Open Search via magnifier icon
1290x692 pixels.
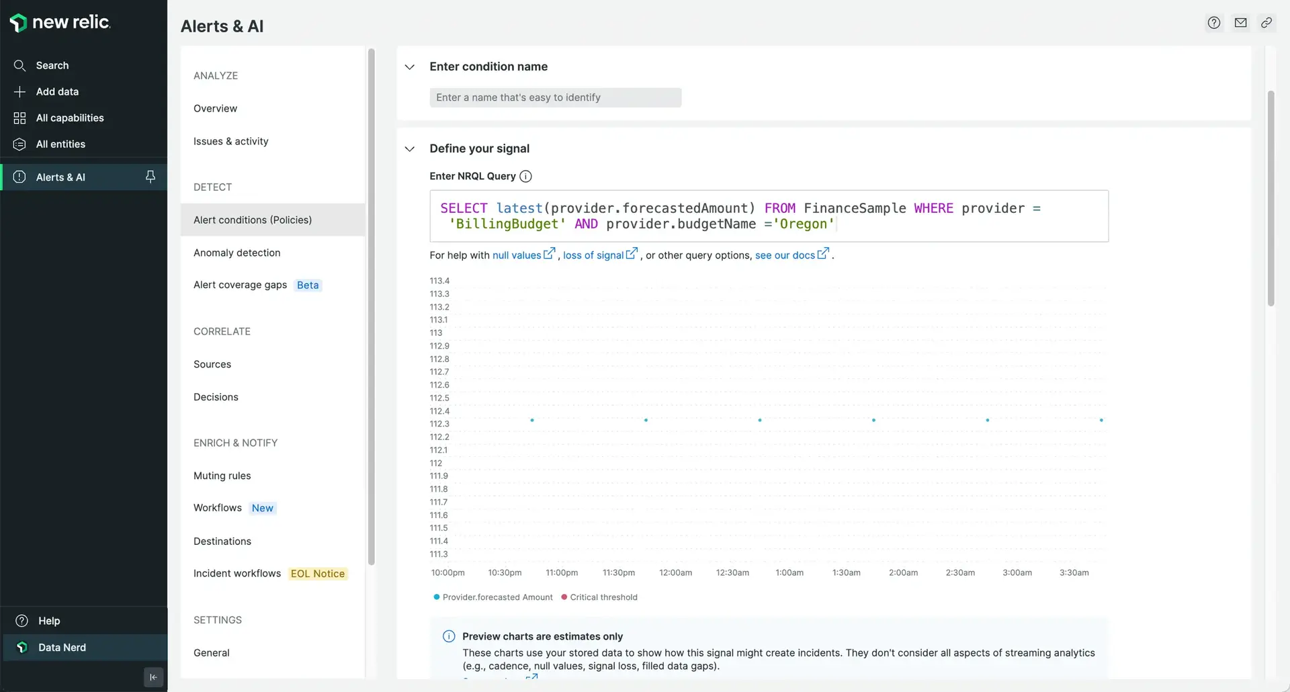(x=19, y=65)
